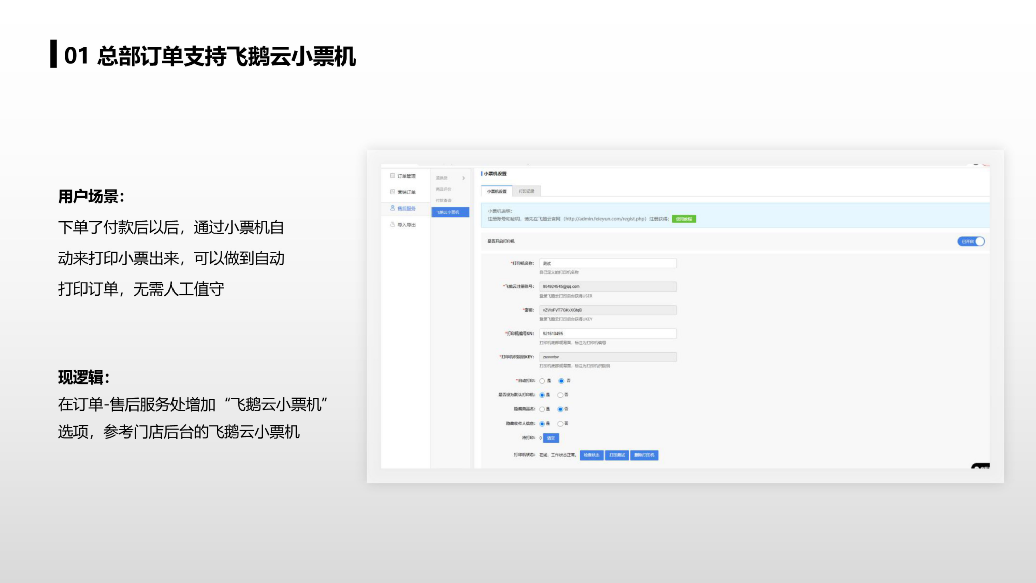The width and height of the screenshot is (1036, 583).
Task: Click the 订单管理 sidebar icon
Action: click(392, 176)
